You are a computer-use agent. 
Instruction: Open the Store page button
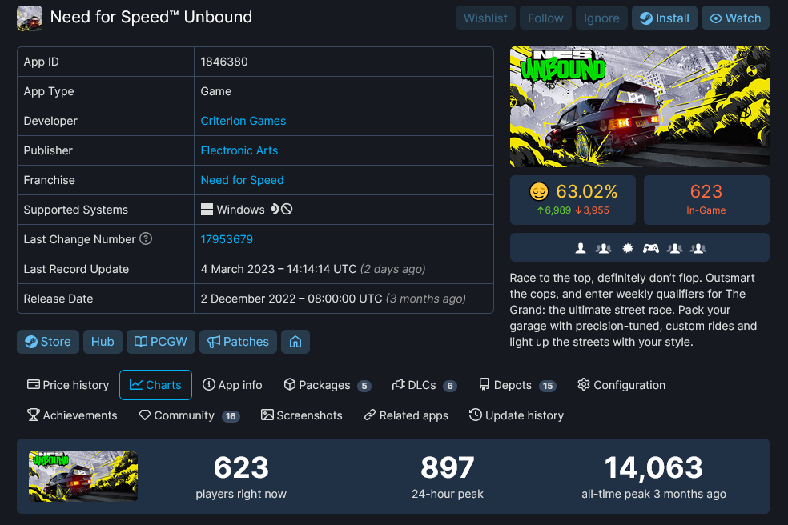coord(48,342)
